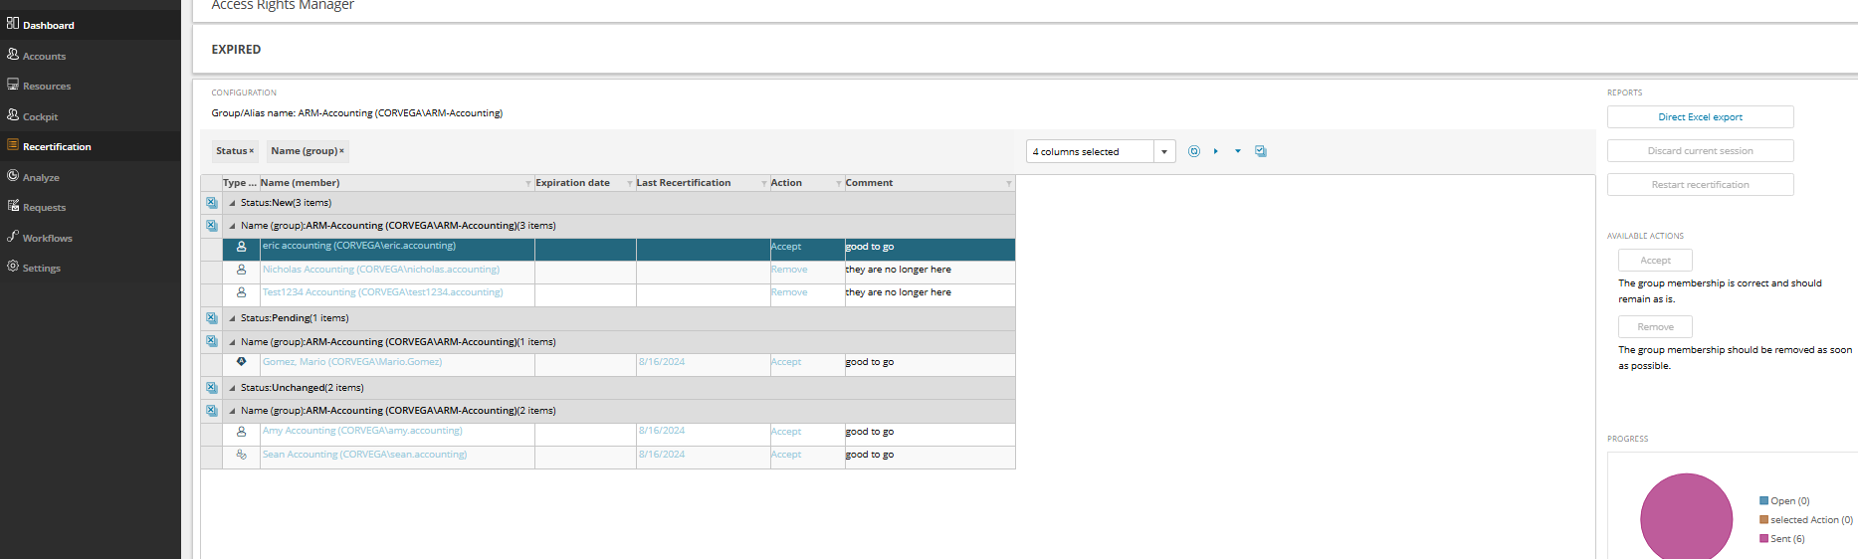
Task: Open Analyze section
Action: [41, 177]
